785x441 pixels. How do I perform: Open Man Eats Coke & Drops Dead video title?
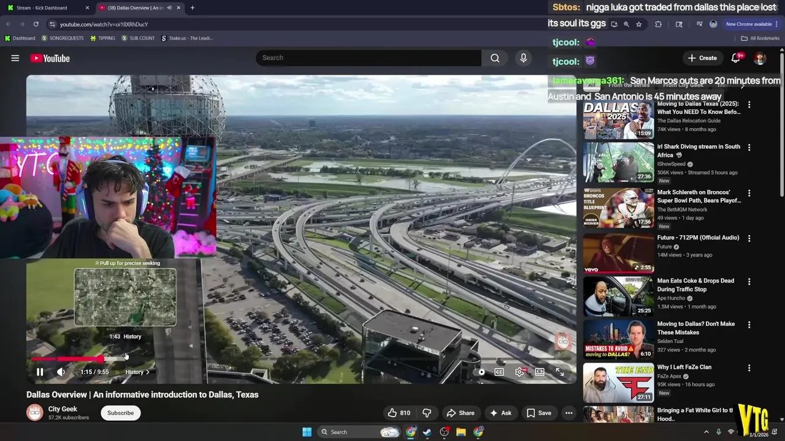pos(695,285)
